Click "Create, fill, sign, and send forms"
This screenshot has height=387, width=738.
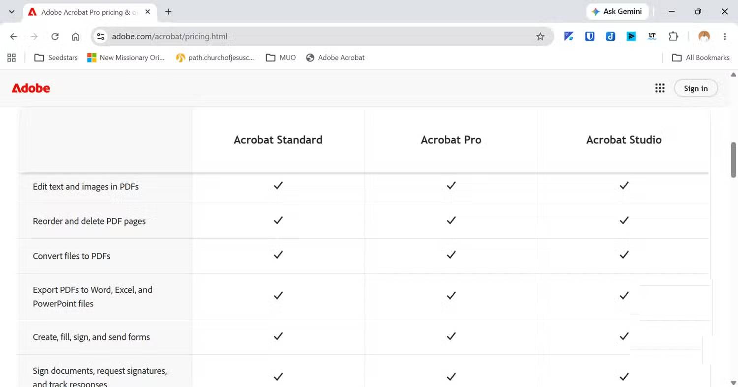91,337
